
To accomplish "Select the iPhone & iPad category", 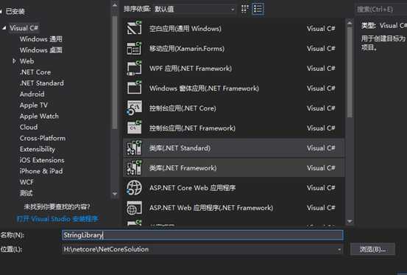I will point(41,171).
